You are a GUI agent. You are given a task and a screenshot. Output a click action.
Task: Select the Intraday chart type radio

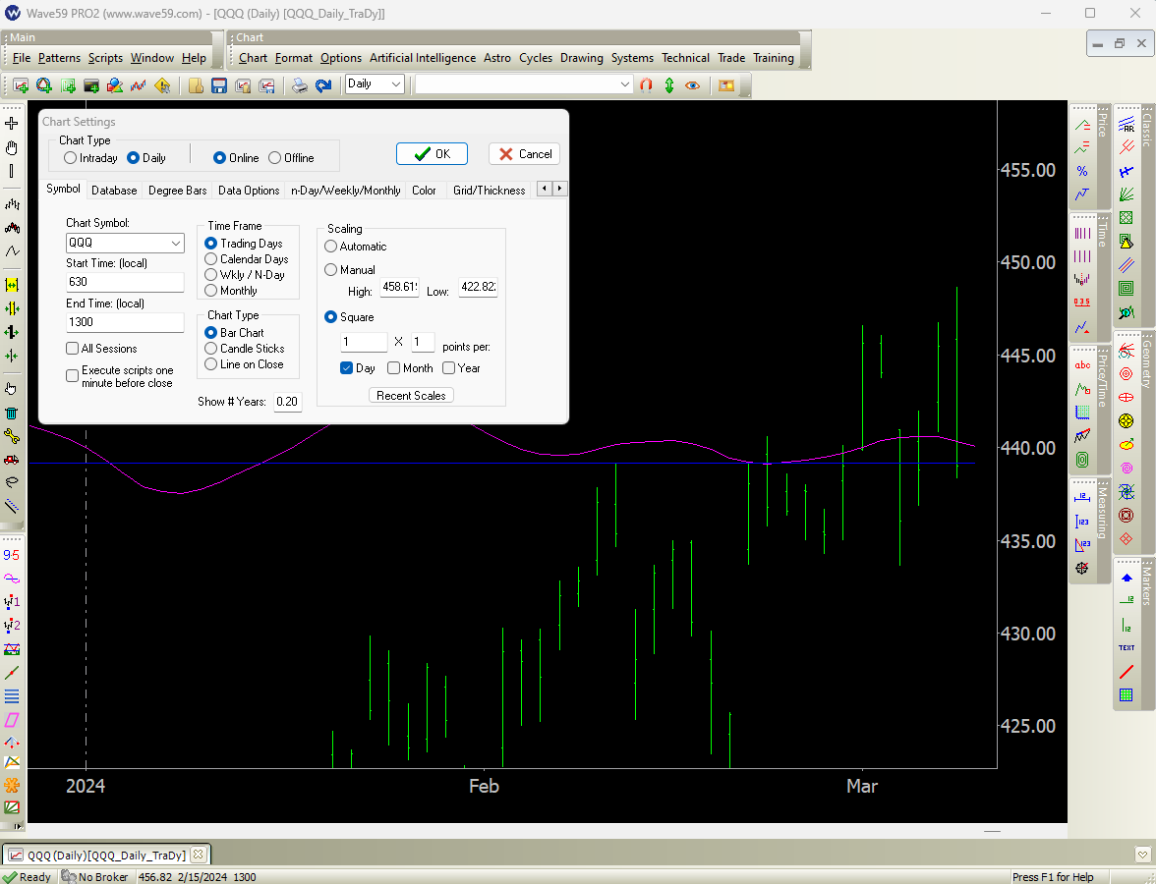[x=70, y=157]
